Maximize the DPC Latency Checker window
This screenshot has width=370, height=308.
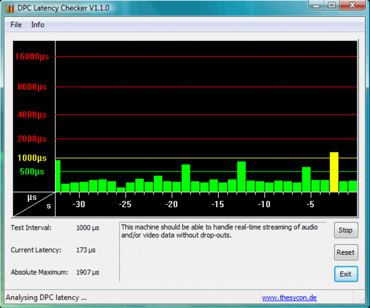(x=332, y=6)
